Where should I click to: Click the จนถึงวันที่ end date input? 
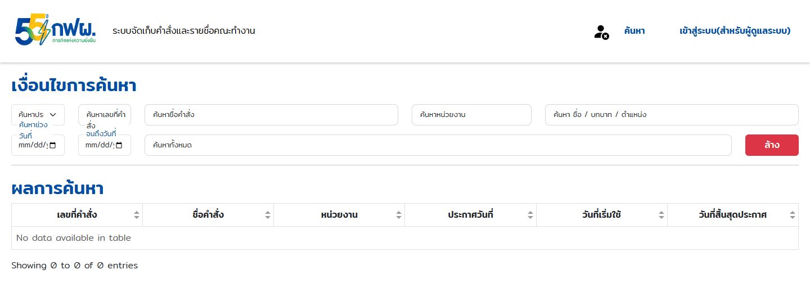tap(105, 145)
